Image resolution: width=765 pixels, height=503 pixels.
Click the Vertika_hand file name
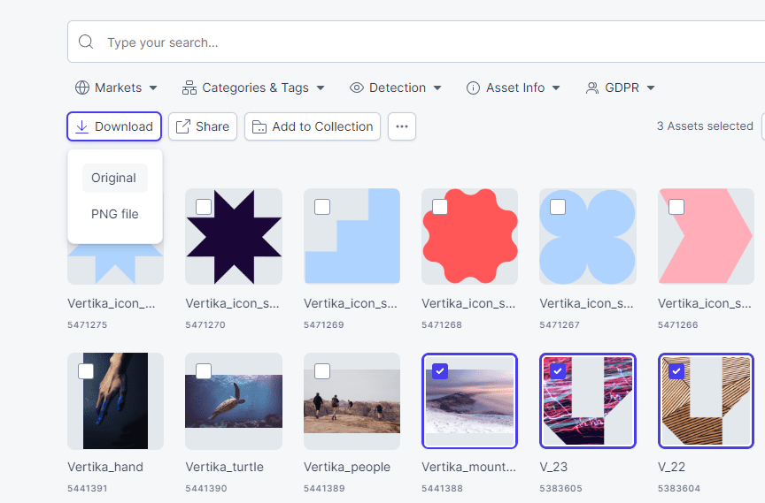[x=105, y=467]
